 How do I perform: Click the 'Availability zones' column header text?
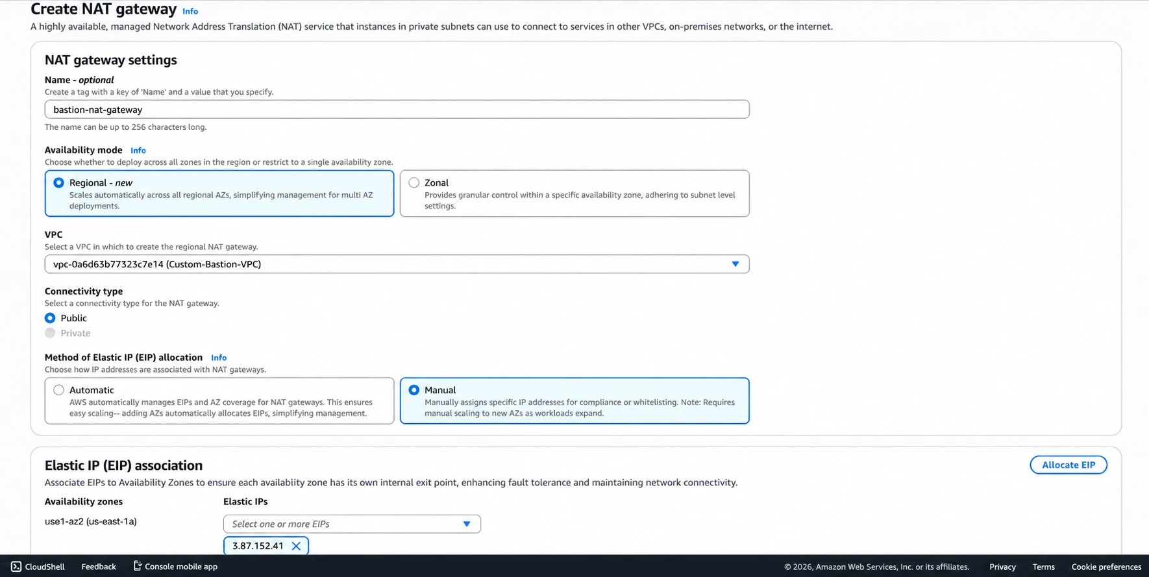[x=84, y=502]
